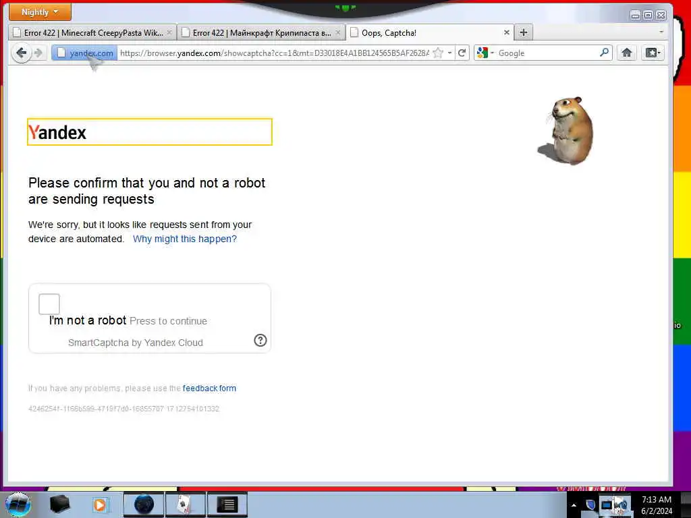Reload the current page
691x518 pixels.
coord(462,53)
